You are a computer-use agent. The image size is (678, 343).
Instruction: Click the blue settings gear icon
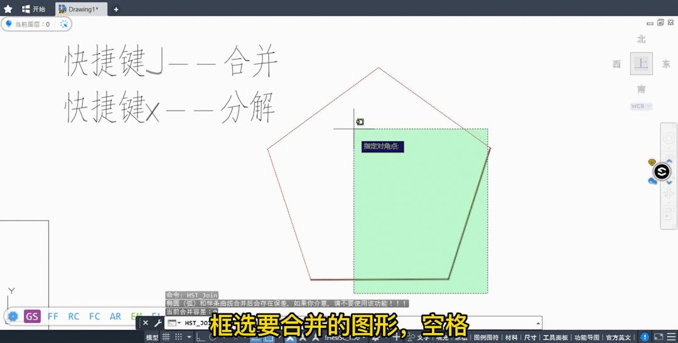pos(13,316)
